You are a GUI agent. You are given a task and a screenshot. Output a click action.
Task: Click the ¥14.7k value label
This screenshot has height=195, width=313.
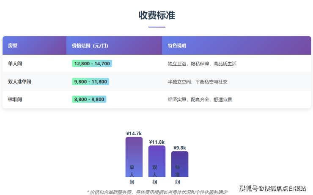click(x=134, y=133)
